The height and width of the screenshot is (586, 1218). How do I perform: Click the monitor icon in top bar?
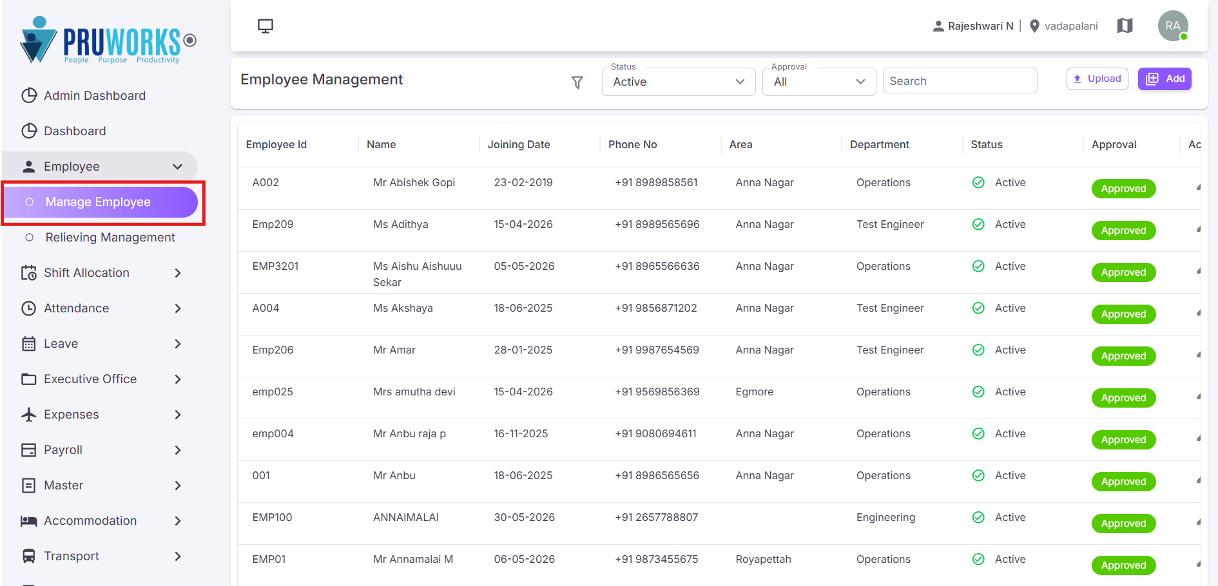tap(266, 26)
